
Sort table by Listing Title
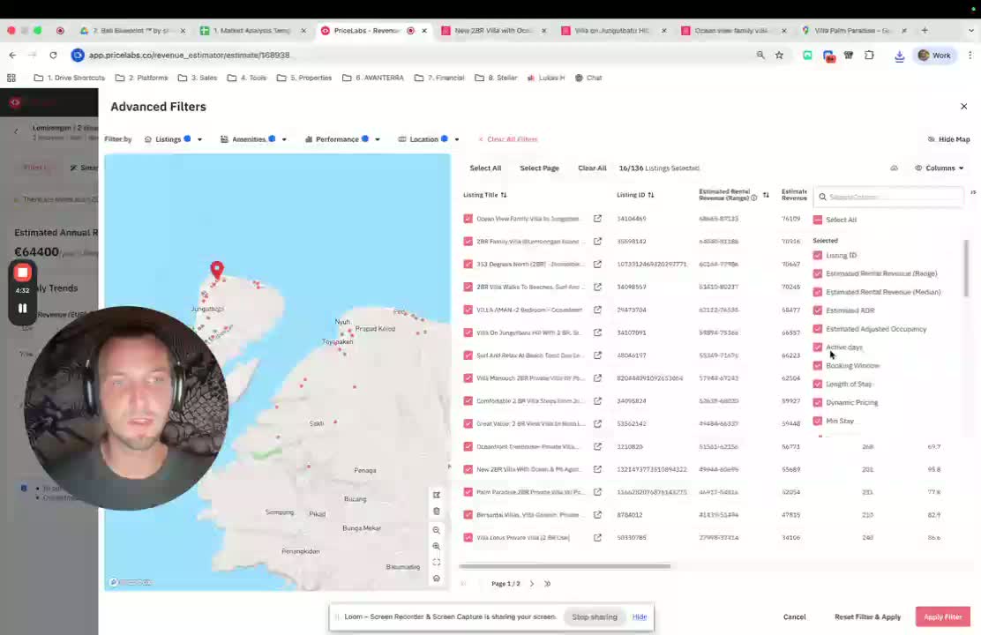pyautogui.click(x=504, y=195)
